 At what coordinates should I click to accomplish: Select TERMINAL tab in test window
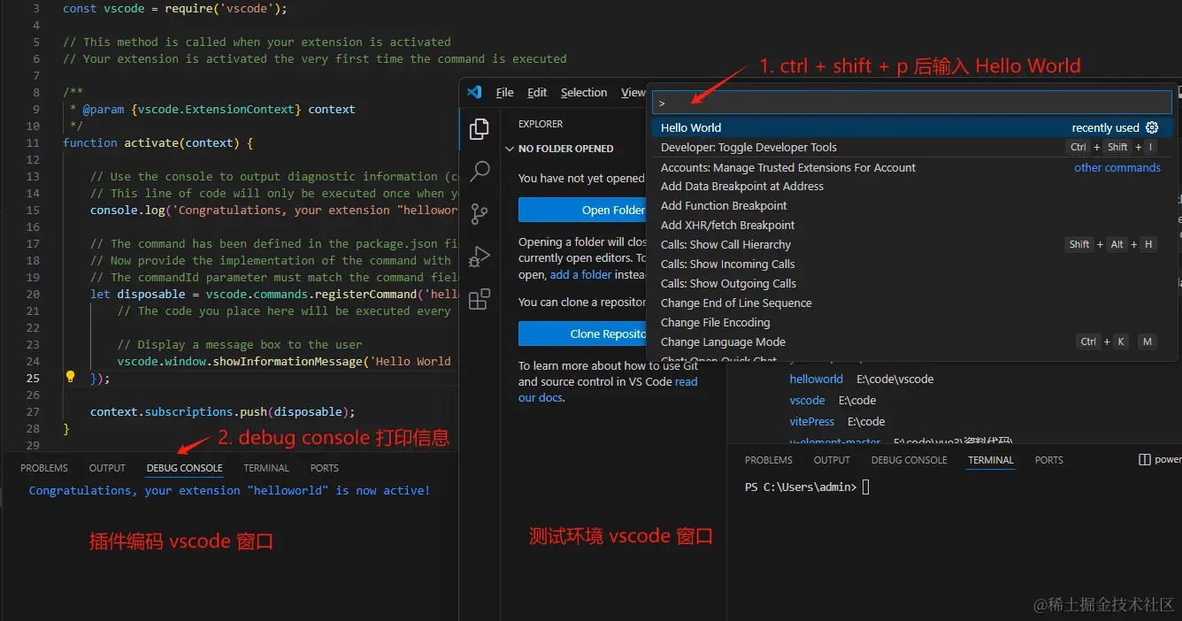click(x=991, y=460)
